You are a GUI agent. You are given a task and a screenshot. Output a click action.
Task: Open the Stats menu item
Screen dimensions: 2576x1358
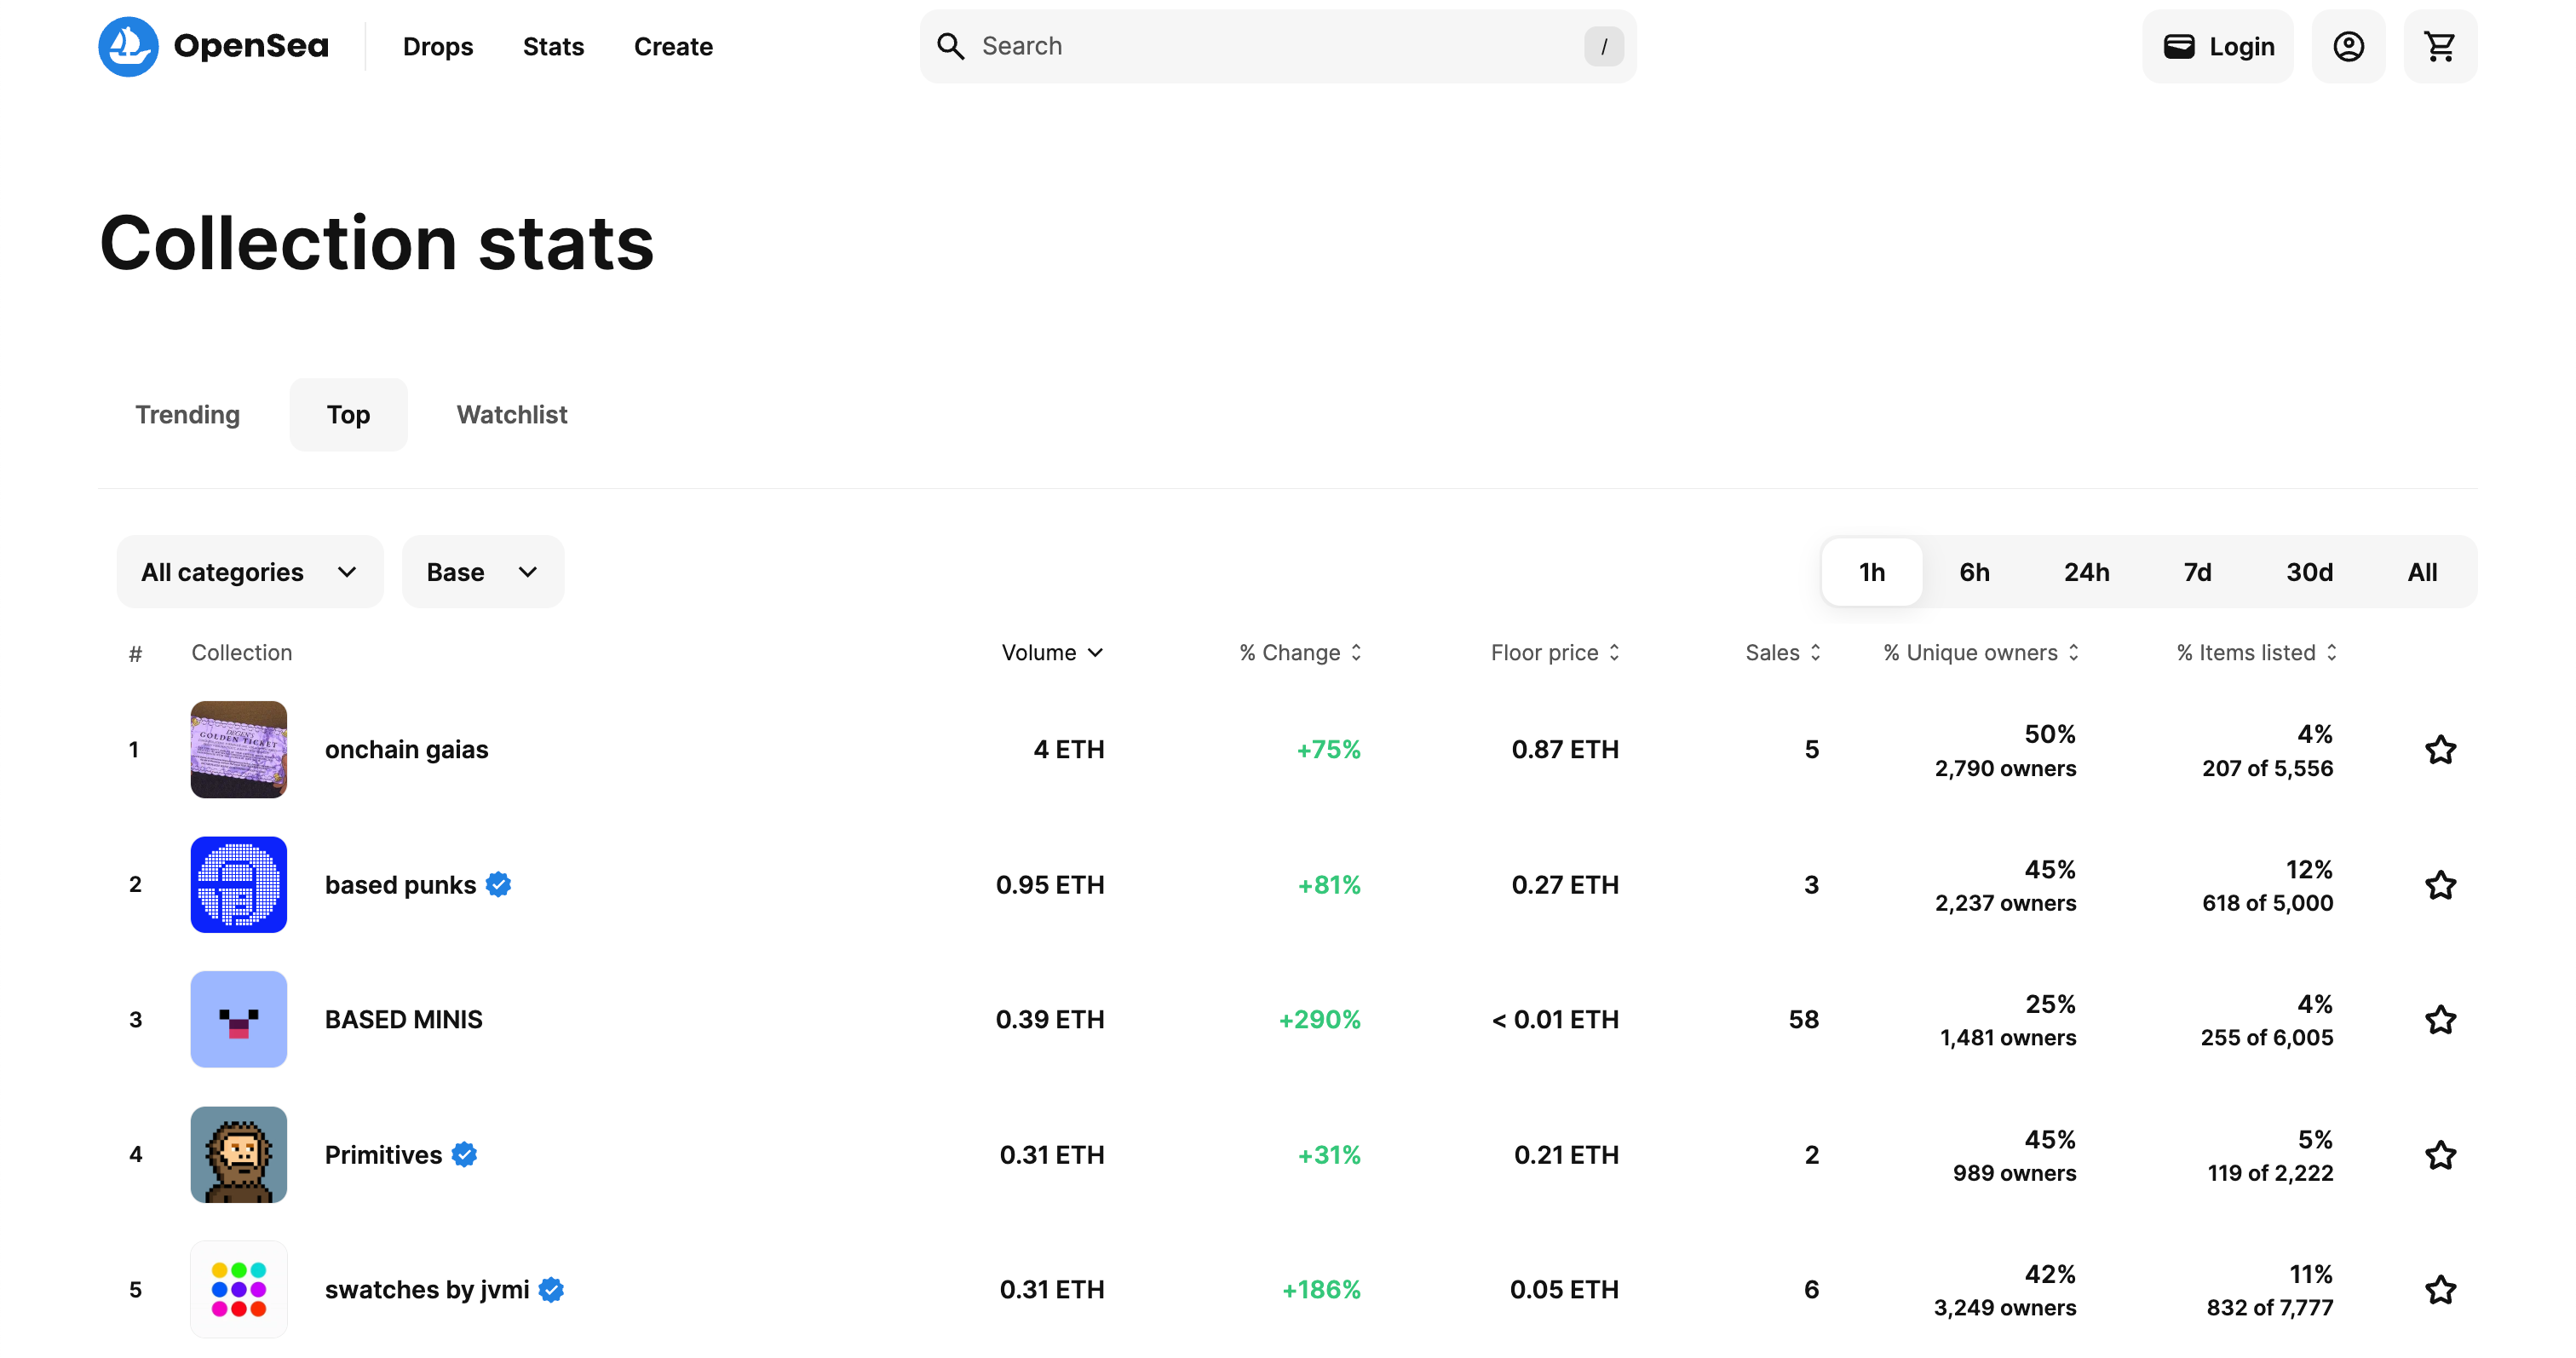pyautogui.click(x=553, y=46)
